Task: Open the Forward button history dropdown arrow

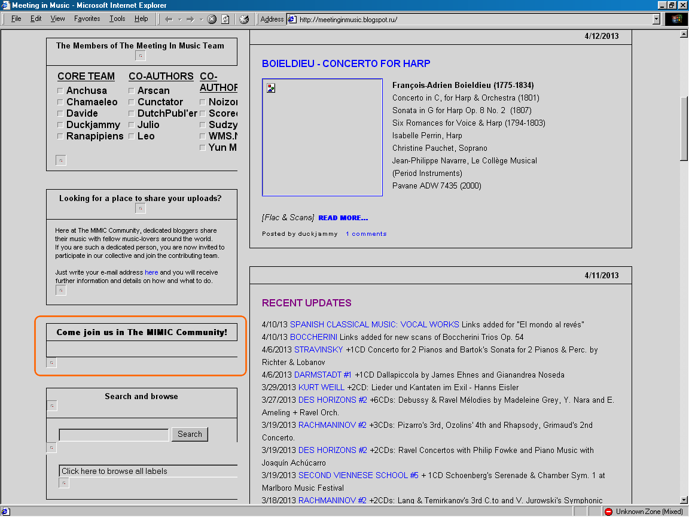Action: click(x=201, y=19)
